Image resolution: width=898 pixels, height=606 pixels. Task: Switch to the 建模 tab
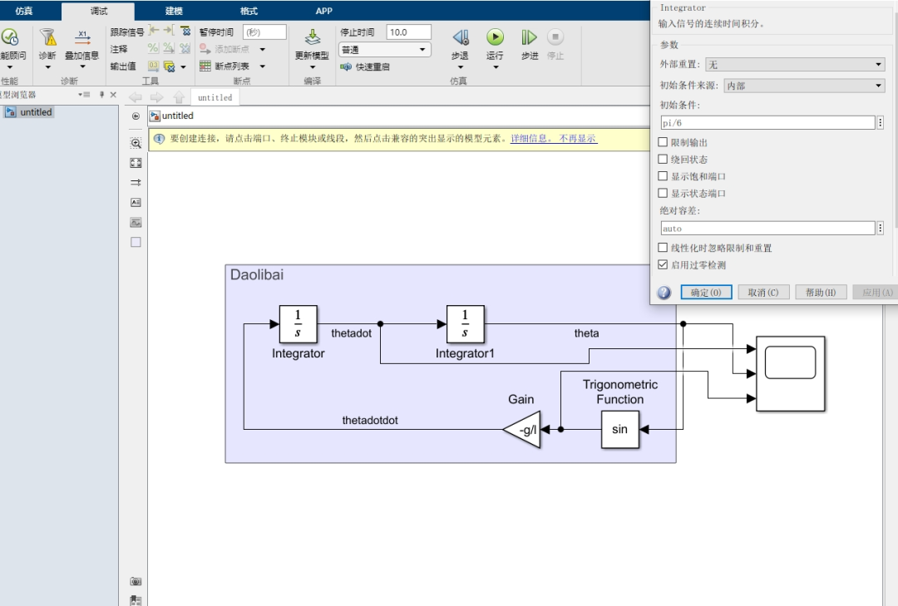pyautogui.click(x=174, y=10)
